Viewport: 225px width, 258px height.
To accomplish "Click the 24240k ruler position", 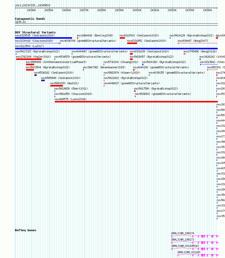I will 31,10.
